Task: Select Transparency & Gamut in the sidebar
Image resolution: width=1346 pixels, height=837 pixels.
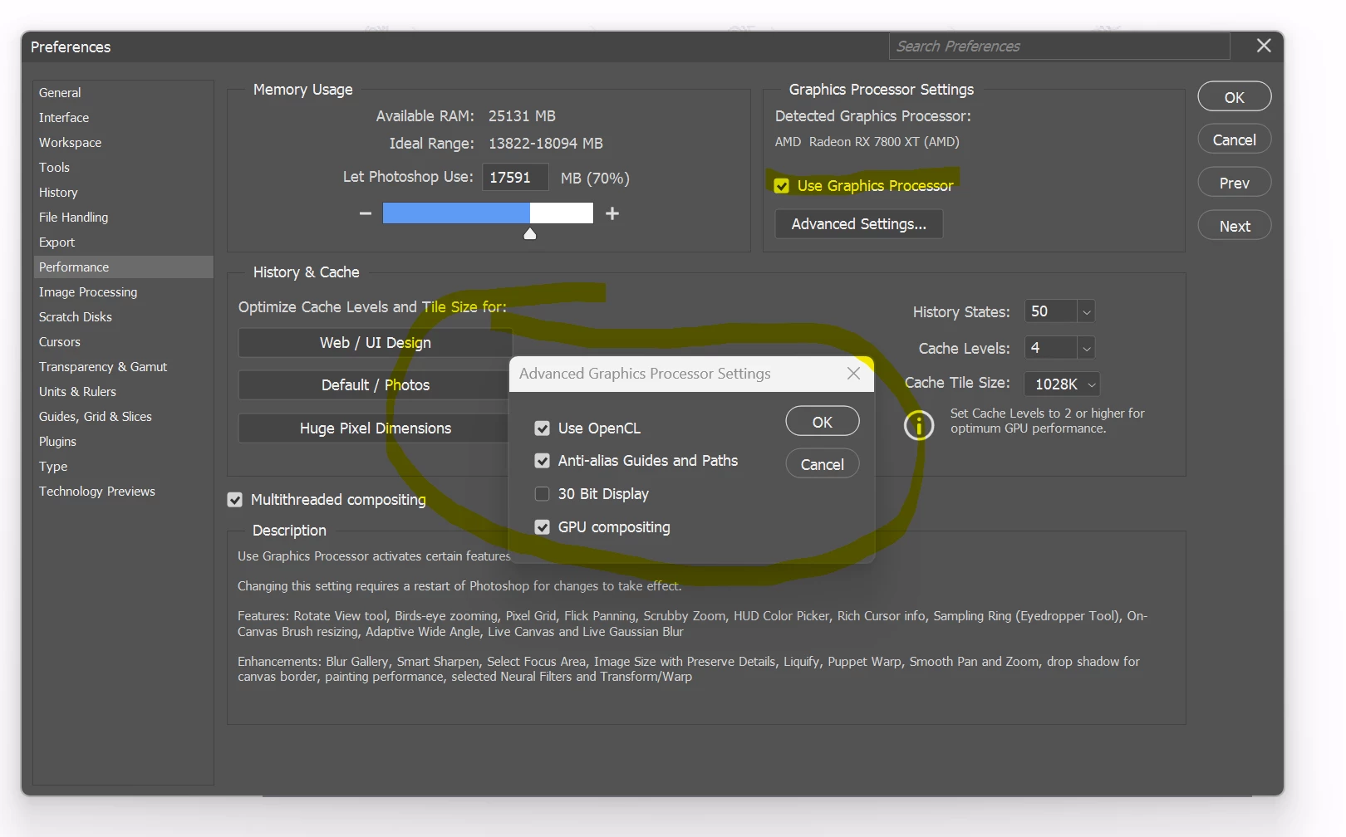Action: [x=123, y=367]
